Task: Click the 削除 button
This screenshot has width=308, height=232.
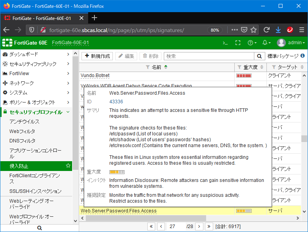Action: pos(150,56)
